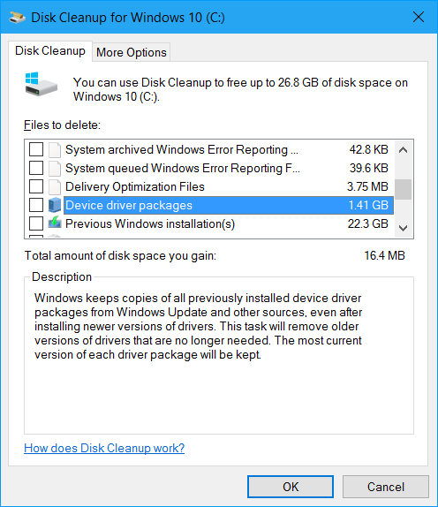
Task: Confirm cleanup with the OK button
Action: [291, 487]
